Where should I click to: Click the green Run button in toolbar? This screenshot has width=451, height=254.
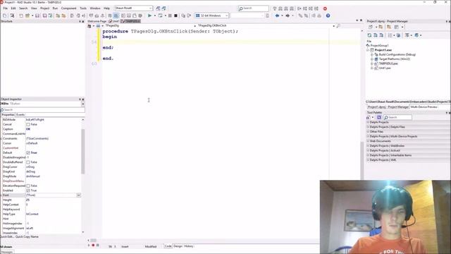pos(149,16)
